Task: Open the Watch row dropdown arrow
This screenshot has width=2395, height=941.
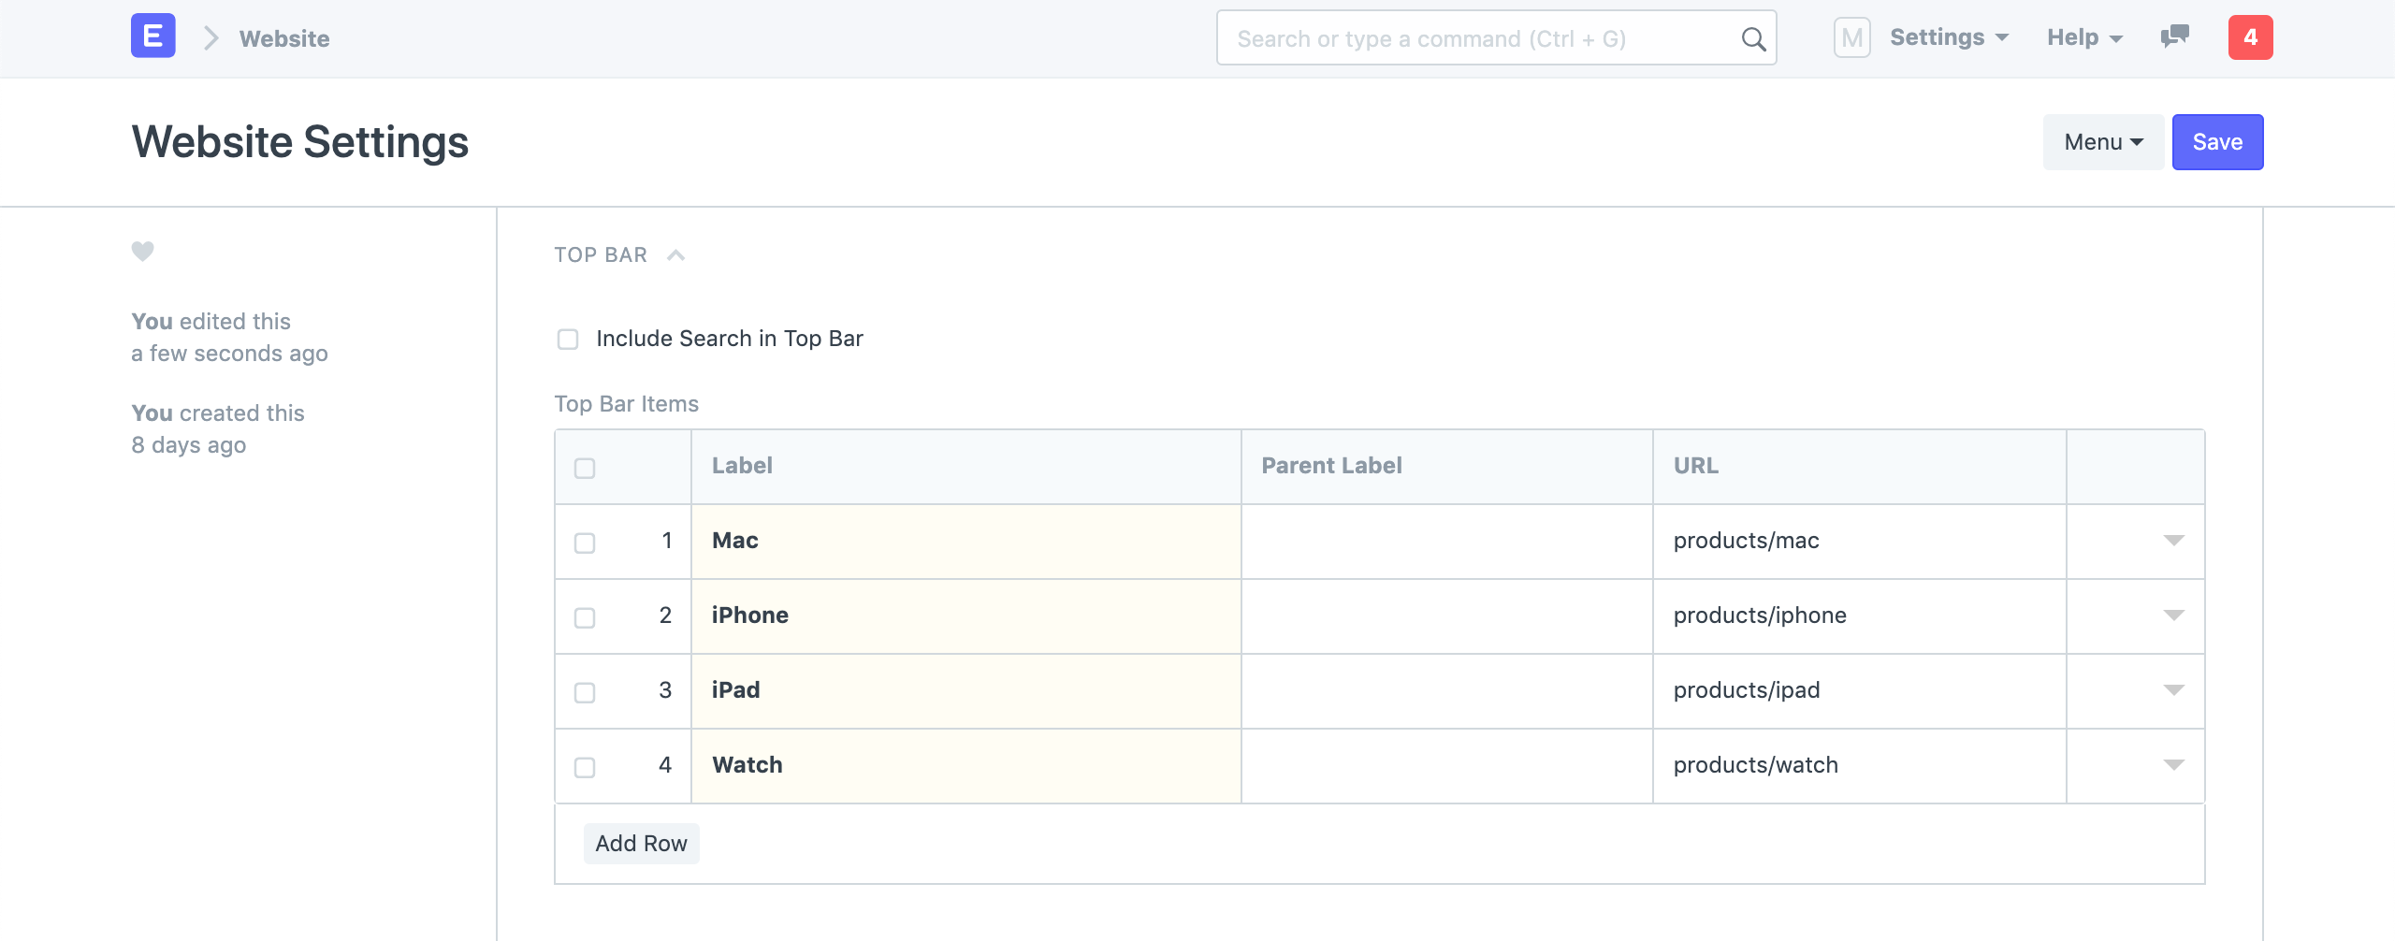Action: pyautogui.click(x=2173, y=765)
